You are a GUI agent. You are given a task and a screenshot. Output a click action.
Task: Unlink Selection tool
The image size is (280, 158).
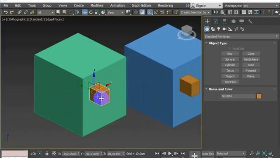[x=26, y=12]
